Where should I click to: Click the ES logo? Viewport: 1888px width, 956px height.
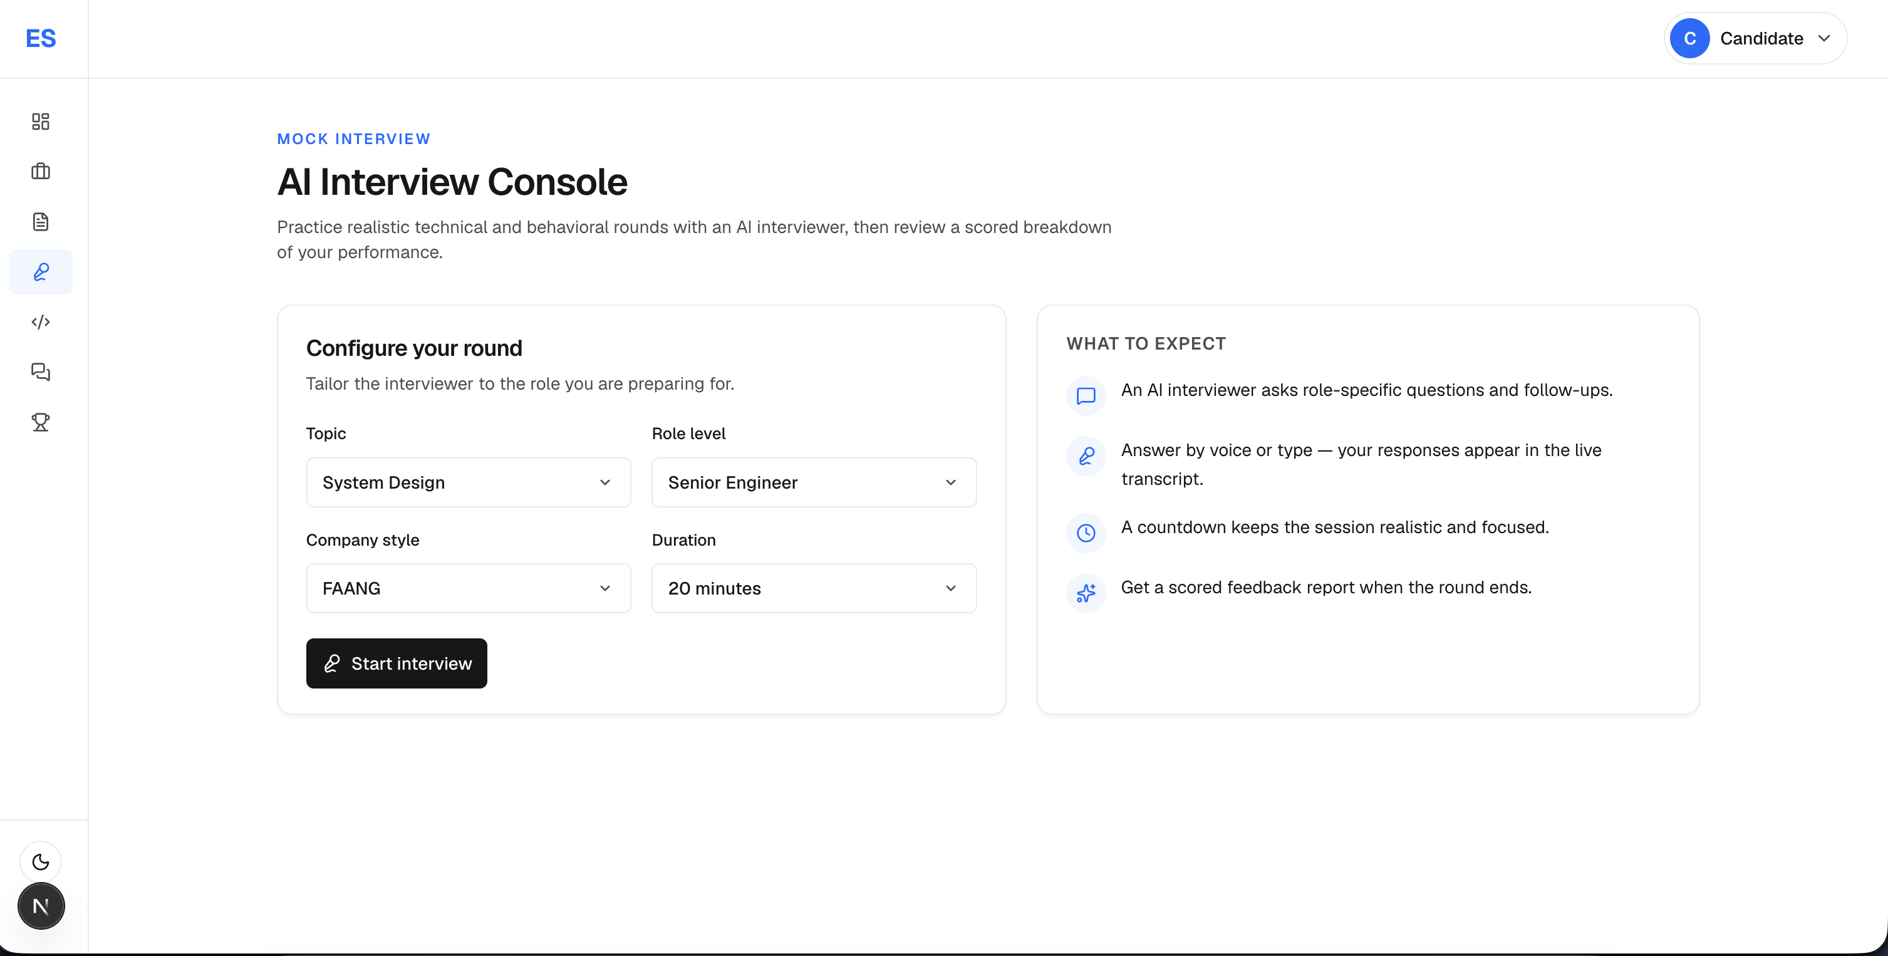coord(41,38)
